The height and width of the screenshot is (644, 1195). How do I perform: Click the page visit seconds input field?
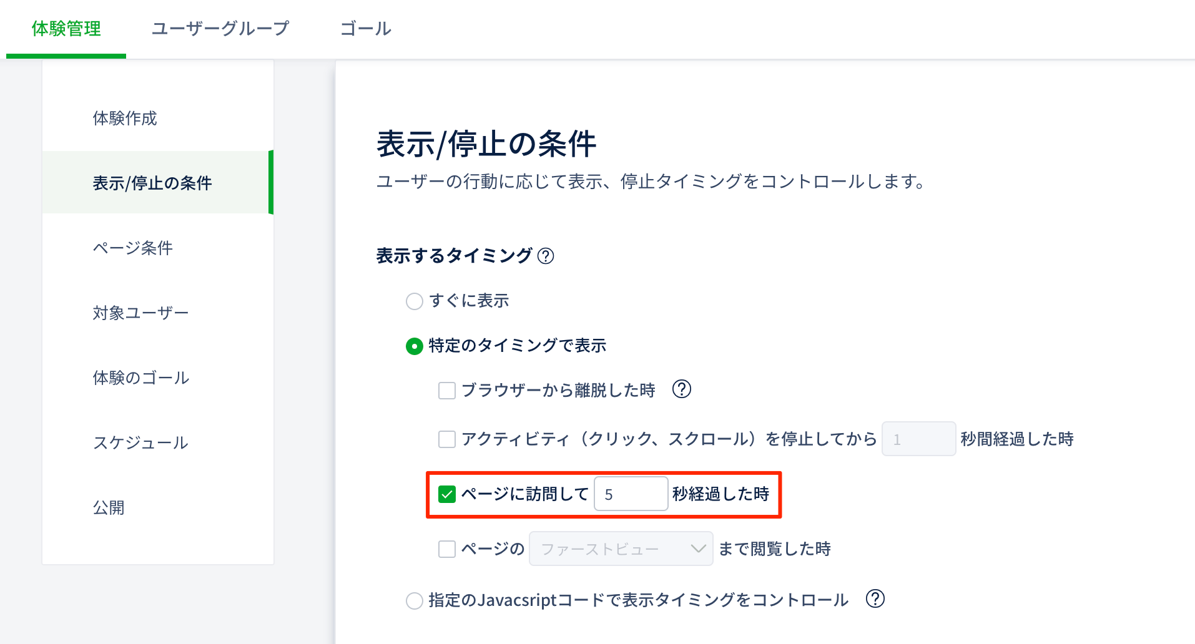[631, 494]
